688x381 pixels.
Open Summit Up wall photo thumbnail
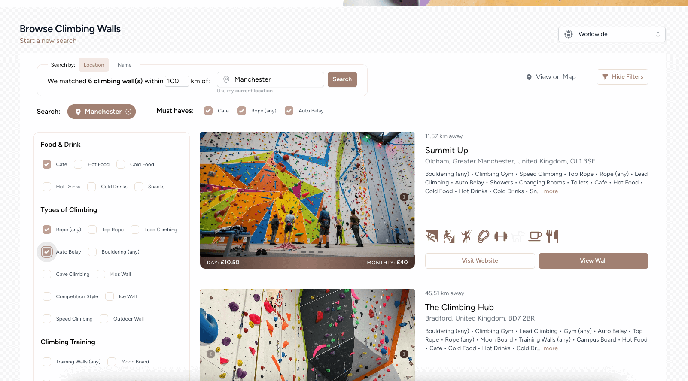click(307, 200)
